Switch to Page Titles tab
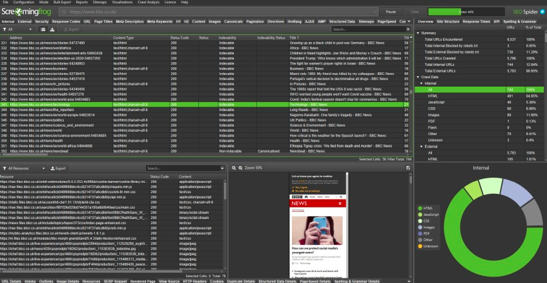Viewport: 547px width, 283px height. 103,21
